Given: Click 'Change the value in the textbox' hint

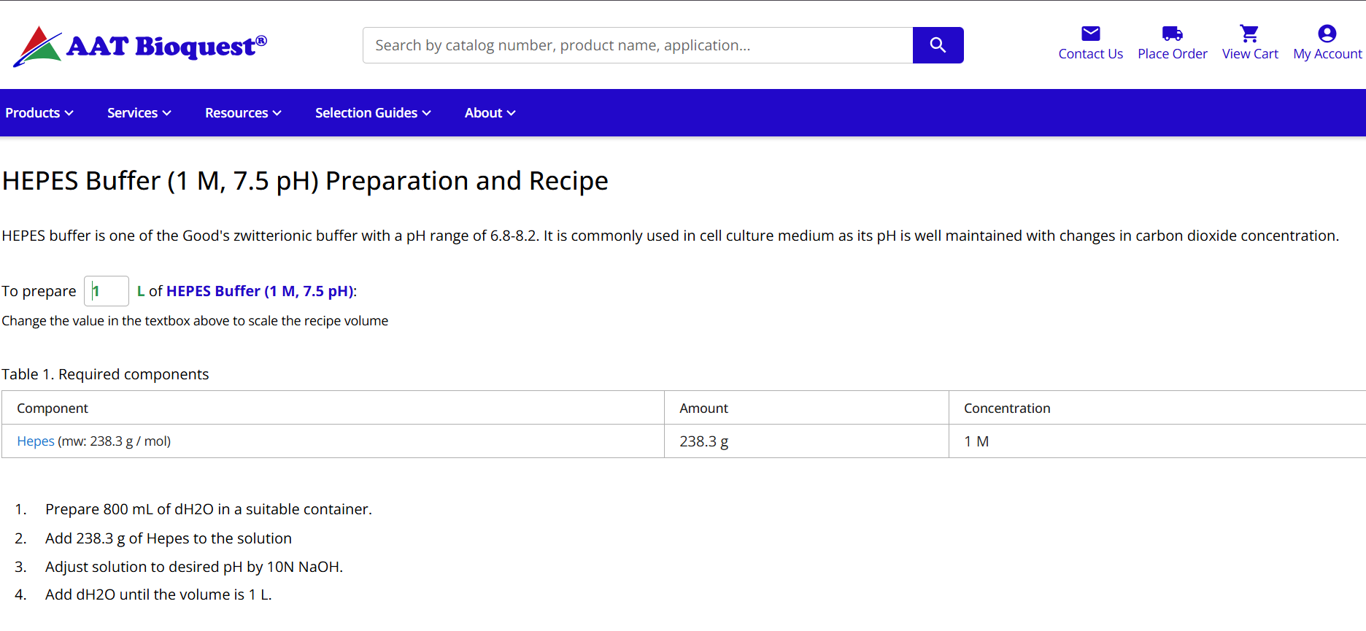Looking at the screenshot, I should pyautogui.click(x=195, y=321).
